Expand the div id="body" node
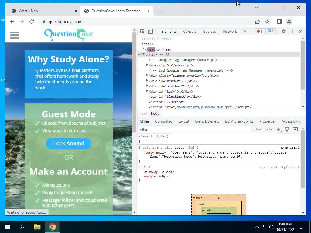 147,91
